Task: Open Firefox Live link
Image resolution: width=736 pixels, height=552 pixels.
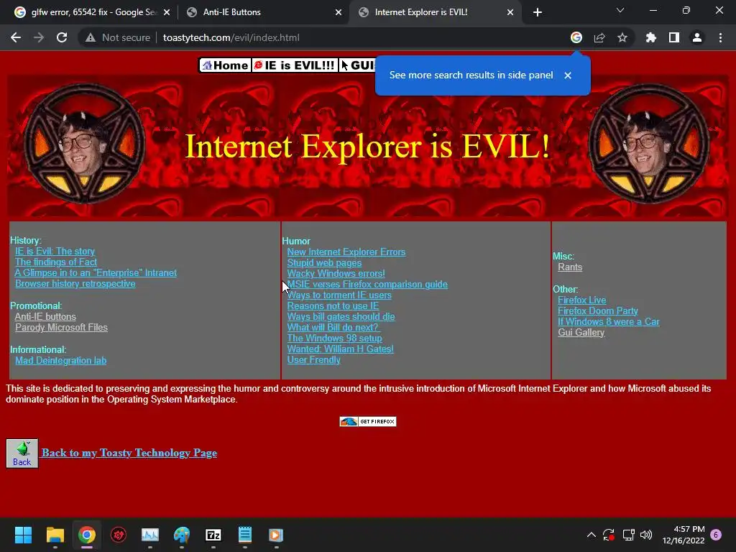Action: tap(581, 300)
